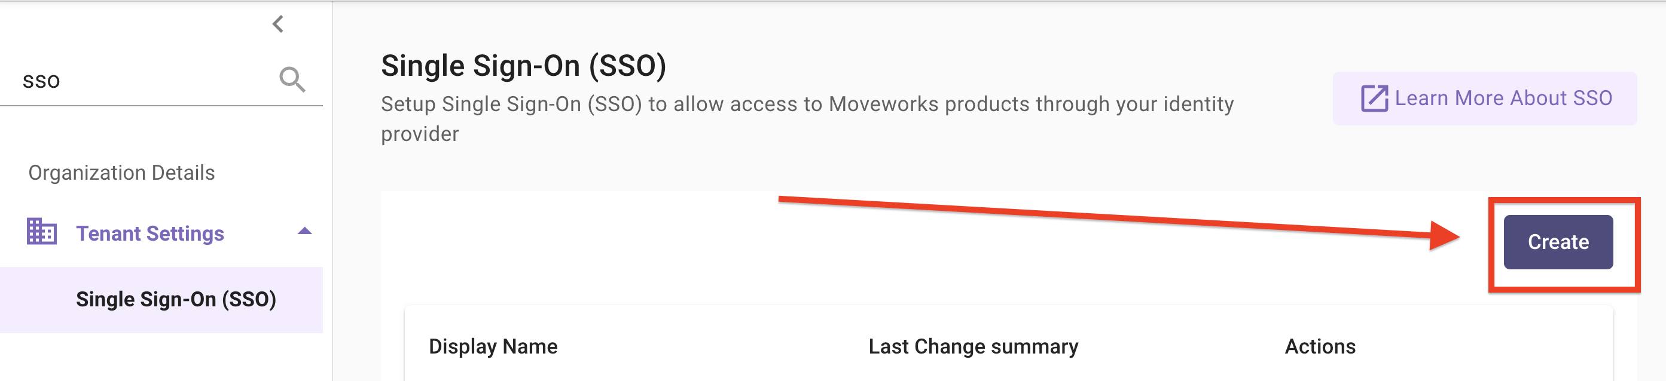Viewport: 1666px width, 381px height.
Task: Click the Actions column header
Action: click(1319, 347)
